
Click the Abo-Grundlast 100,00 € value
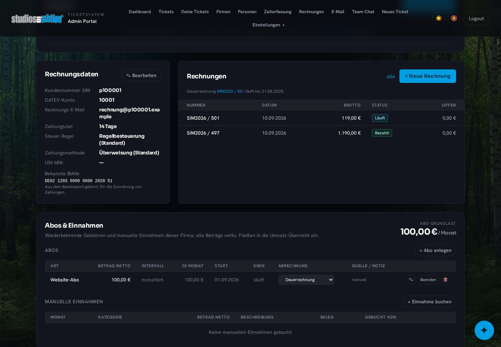[419, 232]
